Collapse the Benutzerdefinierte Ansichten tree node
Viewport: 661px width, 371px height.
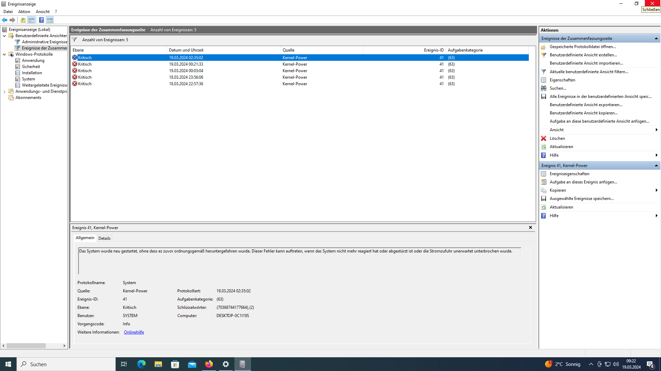coord(4,36)
